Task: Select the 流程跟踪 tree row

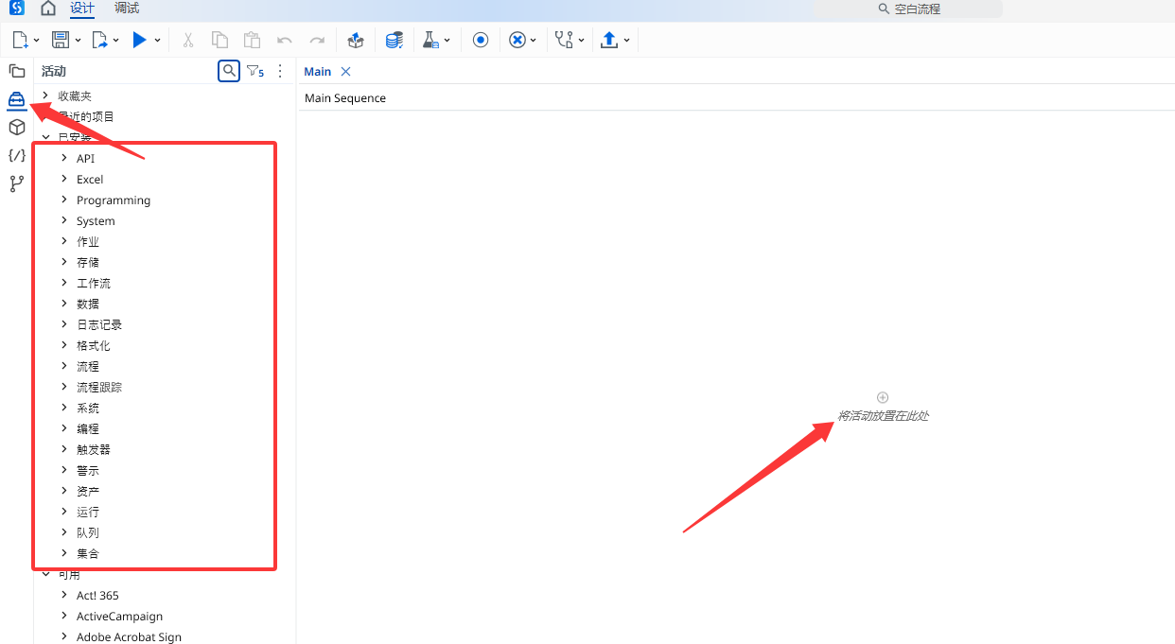Action: pyautogui.click(x=165, y=387)
